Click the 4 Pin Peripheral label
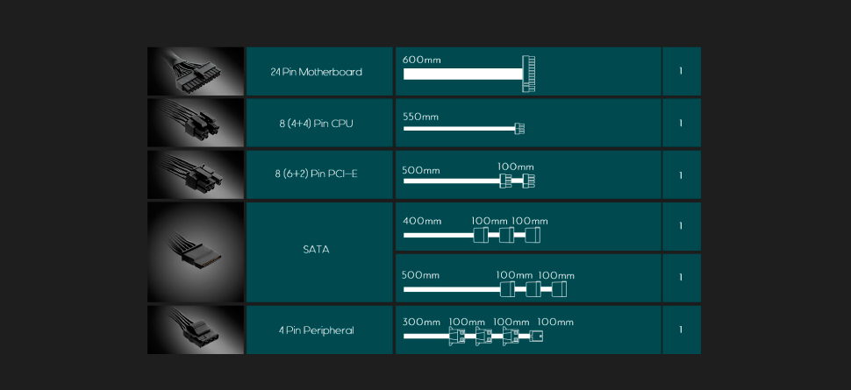 point(316,330)
